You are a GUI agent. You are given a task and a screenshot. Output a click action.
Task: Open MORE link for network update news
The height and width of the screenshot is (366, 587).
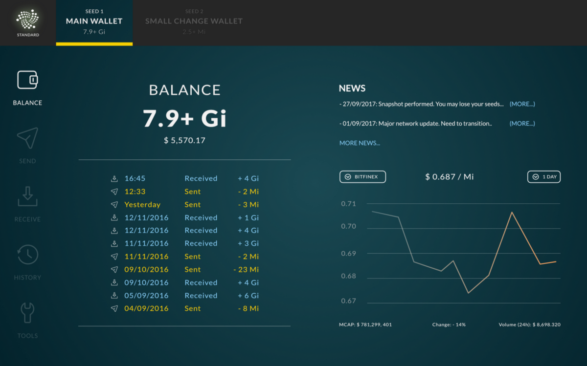[522, 124]
